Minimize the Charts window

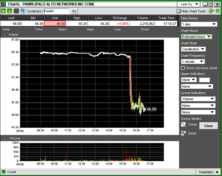(205, 4)
